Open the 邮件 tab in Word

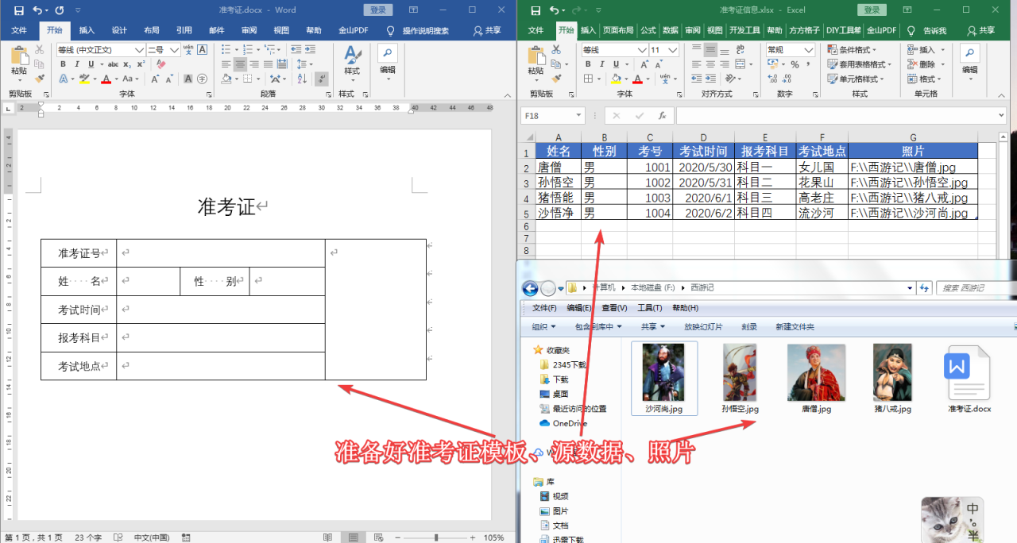coord(217,30)
